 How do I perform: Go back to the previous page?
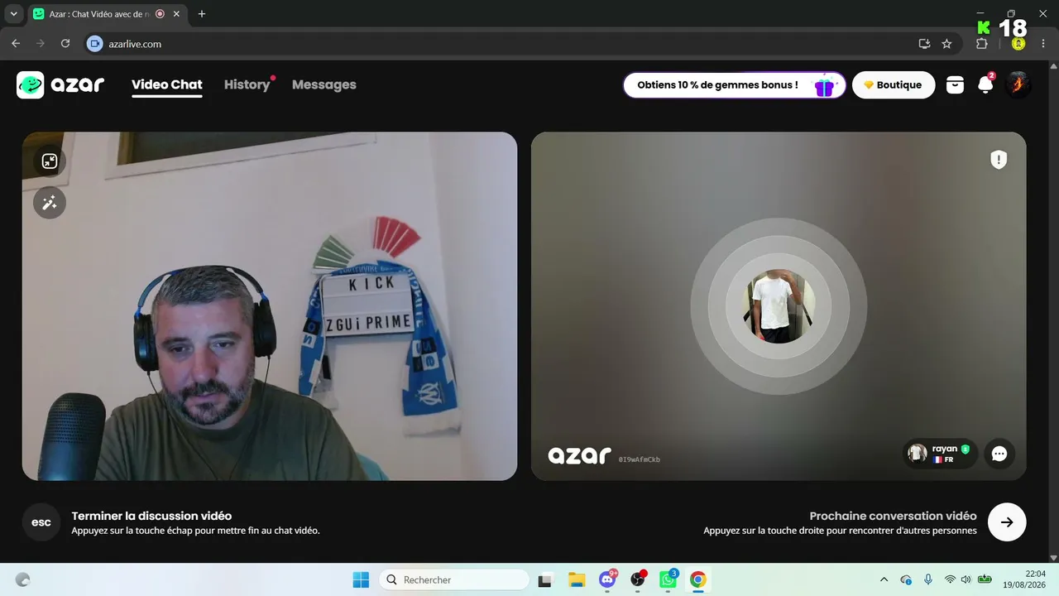tap(16, 44)
